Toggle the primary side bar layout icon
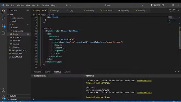Screen dimensions: 181x102 coord(152,5)
